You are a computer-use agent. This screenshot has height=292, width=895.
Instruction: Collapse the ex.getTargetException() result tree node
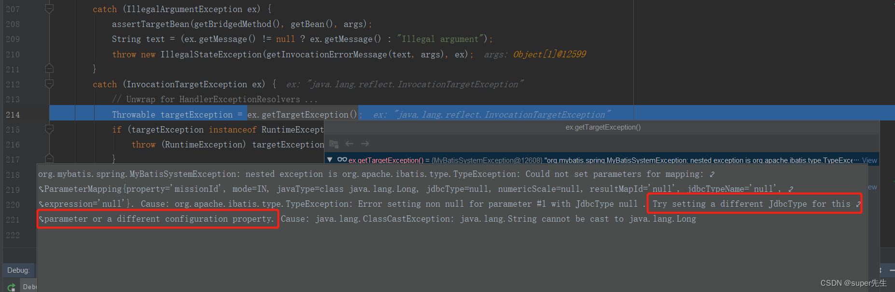point(330,159)
